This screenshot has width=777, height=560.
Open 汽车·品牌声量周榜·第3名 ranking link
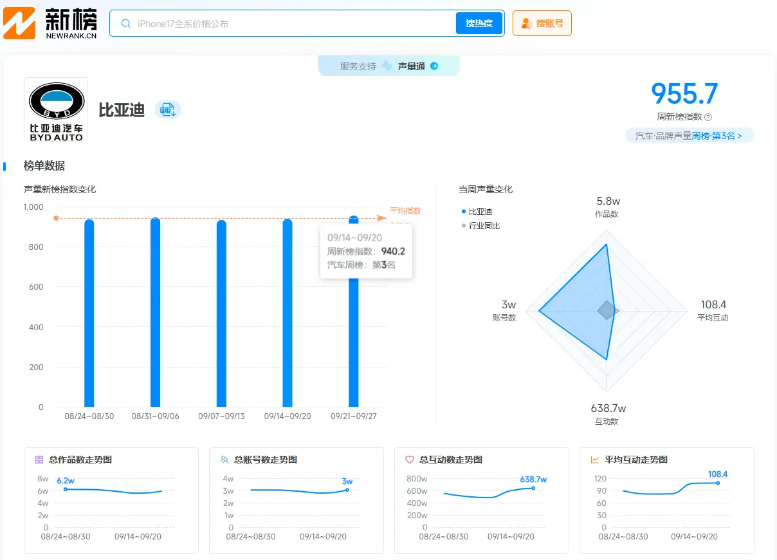click(689, 136)
